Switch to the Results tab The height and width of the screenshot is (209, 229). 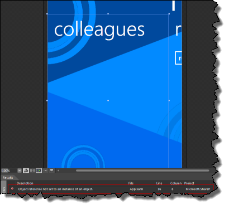(x=8, y=178)
